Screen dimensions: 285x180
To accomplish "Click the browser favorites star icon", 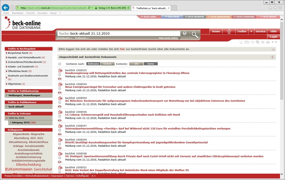I will [x=275, y=7].
